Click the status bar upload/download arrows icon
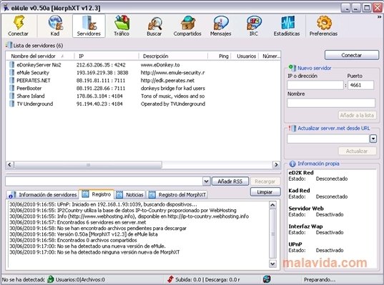 click(x=170, y=279)
